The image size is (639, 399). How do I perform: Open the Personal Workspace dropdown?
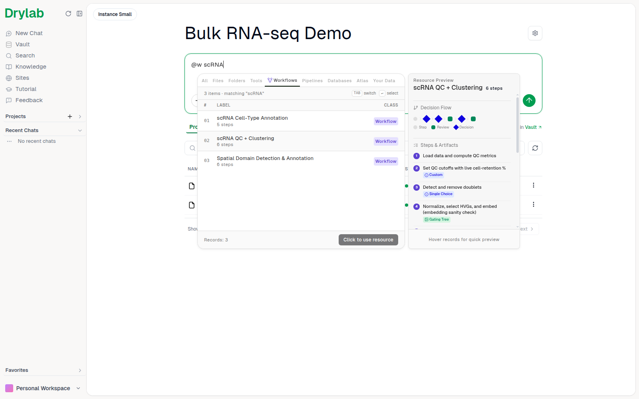(43, 388)
